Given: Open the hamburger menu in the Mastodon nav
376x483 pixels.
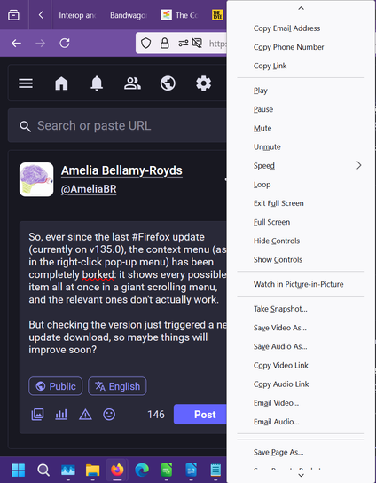Looking at the screenshot, I should point(26,83).
